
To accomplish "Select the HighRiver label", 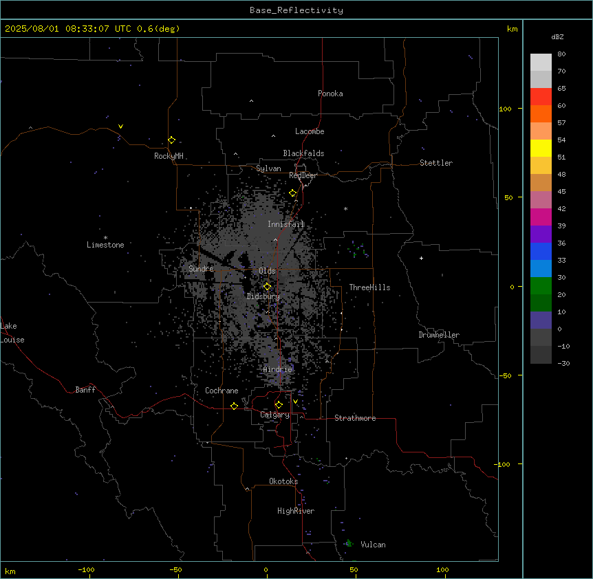I will click(296, 511).
